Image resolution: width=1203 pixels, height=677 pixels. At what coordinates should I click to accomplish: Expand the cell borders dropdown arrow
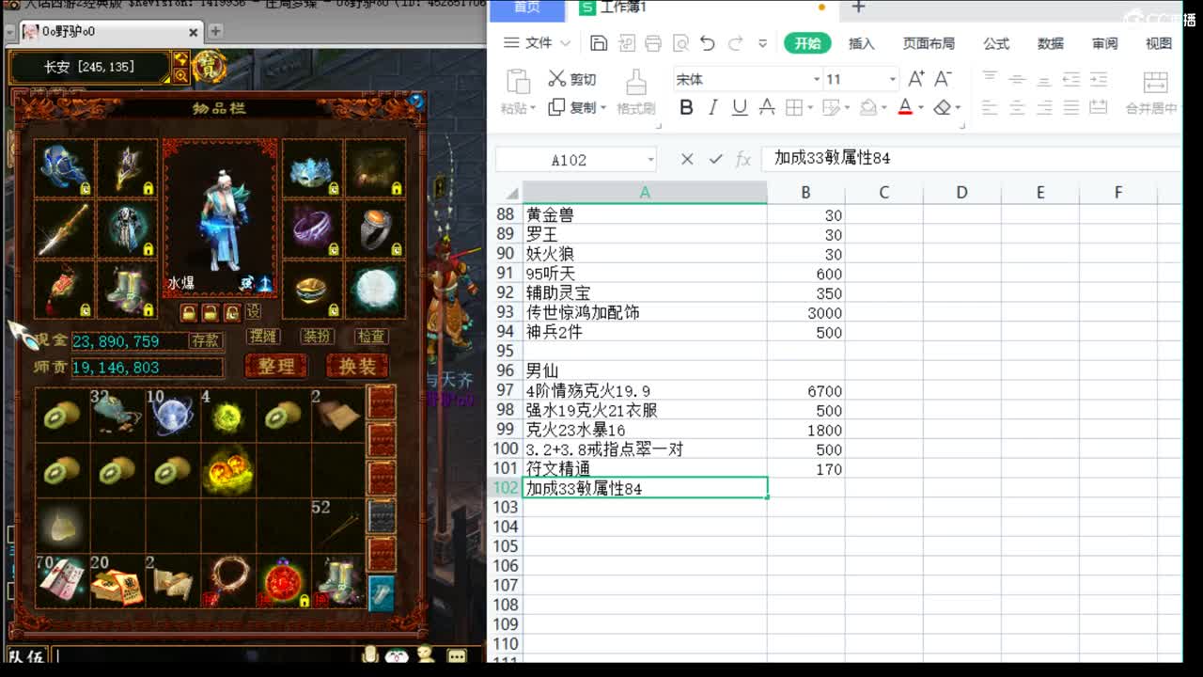pyautogui.click(x=810, y=108)
